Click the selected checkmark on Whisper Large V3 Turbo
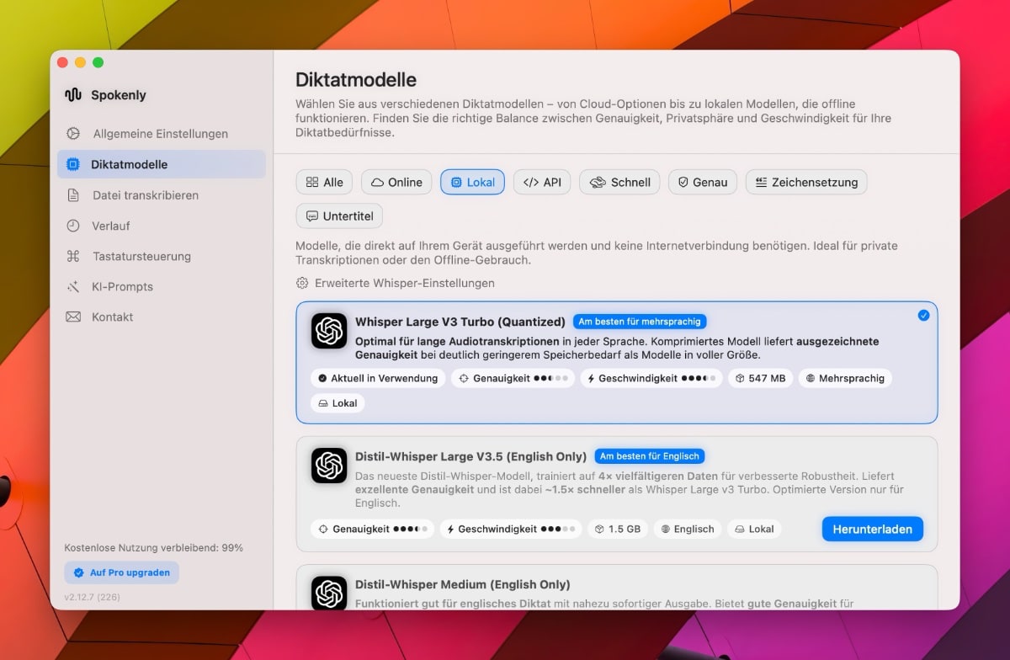Image resolution: width=1010 pixels, height=660 pixels. (x=923, y=316)
